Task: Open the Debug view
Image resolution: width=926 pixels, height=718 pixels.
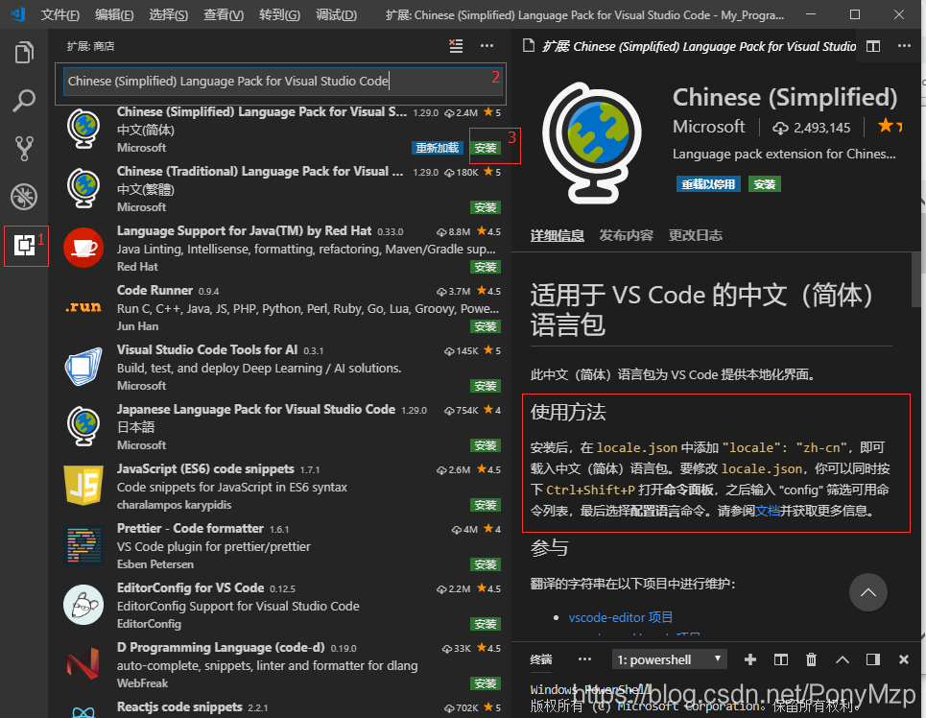Action: (24, 196)
